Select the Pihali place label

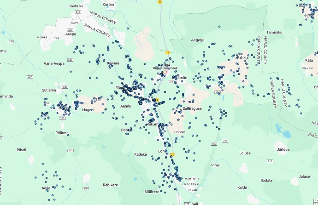[21, 150]
